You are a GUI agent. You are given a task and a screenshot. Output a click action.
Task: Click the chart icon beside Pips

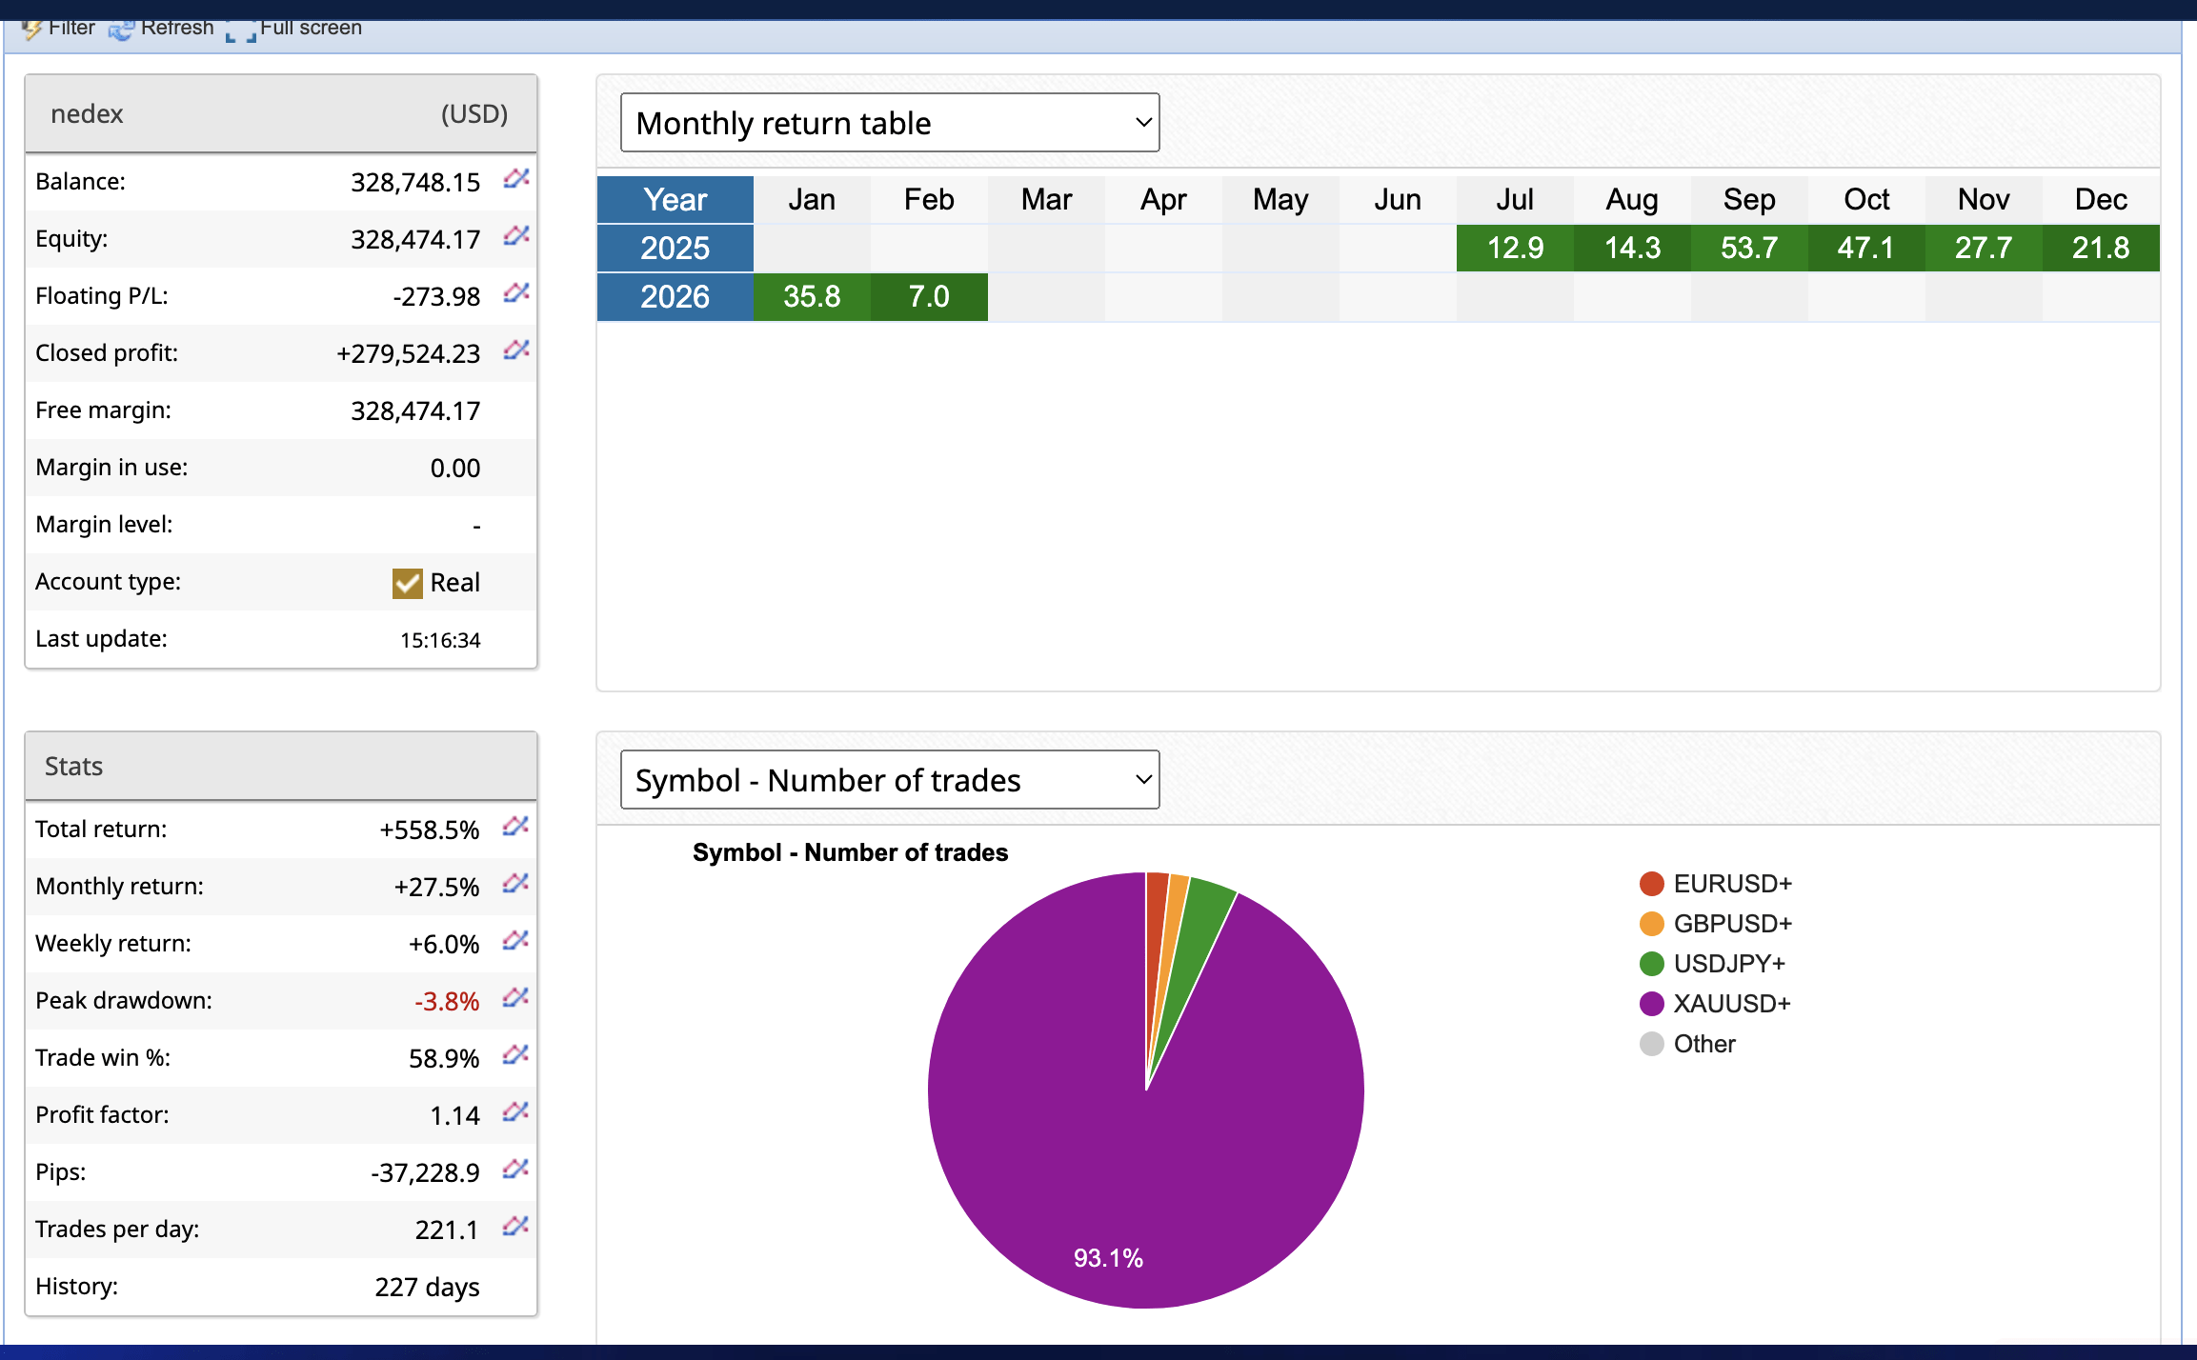[514, 1170]
